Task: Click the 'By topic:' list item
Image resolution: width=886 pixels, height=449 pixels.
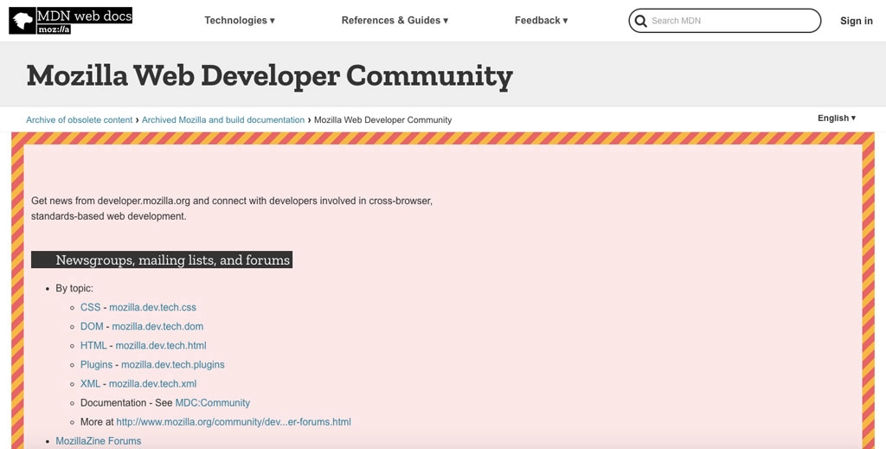Action: (74, 288)
